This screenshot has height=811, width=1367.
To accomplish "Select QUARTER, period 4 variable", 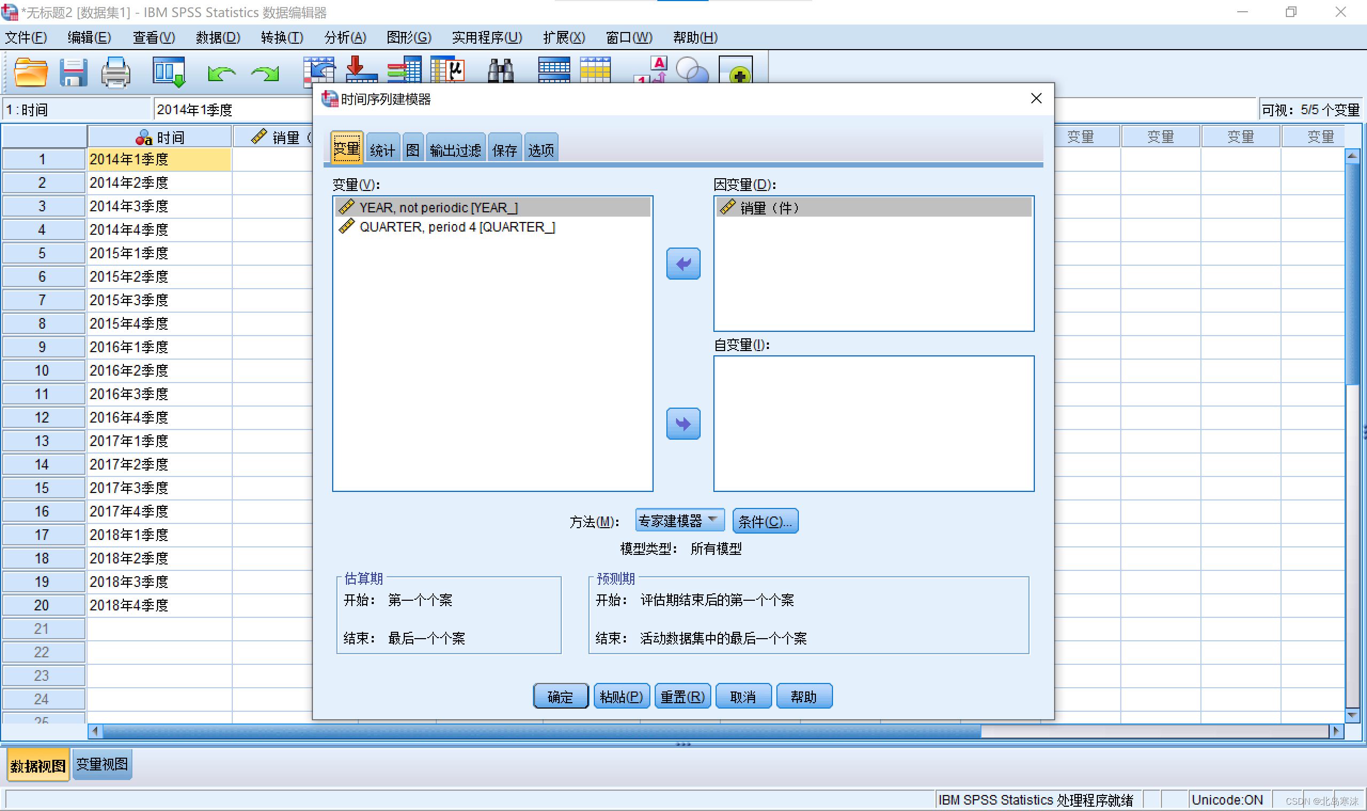I will coord(457,227).
